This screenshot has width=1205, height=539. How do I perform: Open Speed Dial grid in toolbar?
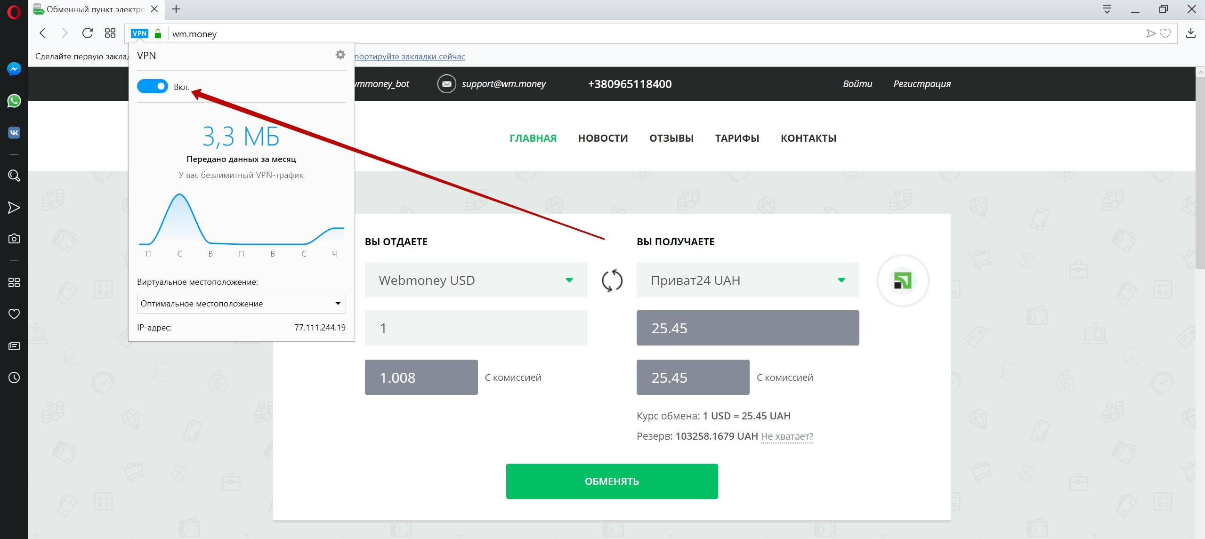[x=110, y=33]
